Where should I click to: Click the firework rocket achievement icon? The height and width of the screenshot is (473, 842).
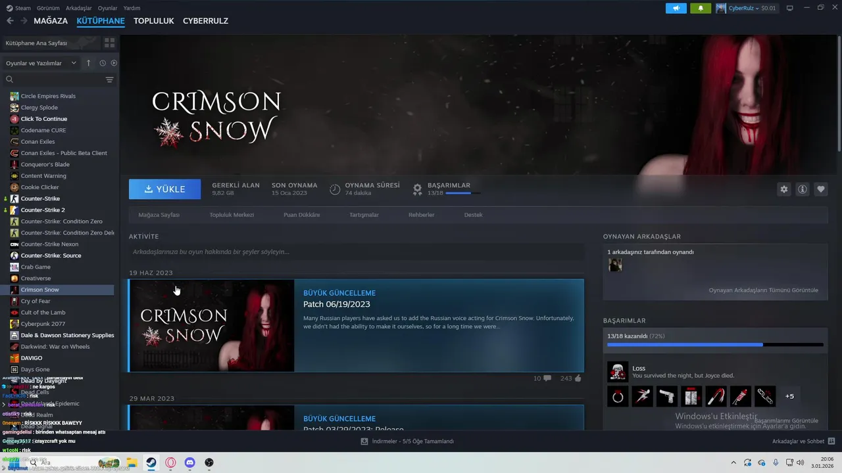[x=741, y=396]
